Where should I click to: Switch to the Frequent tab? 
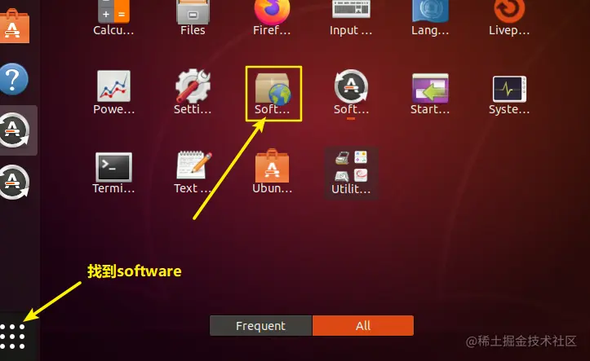(261, 326)
